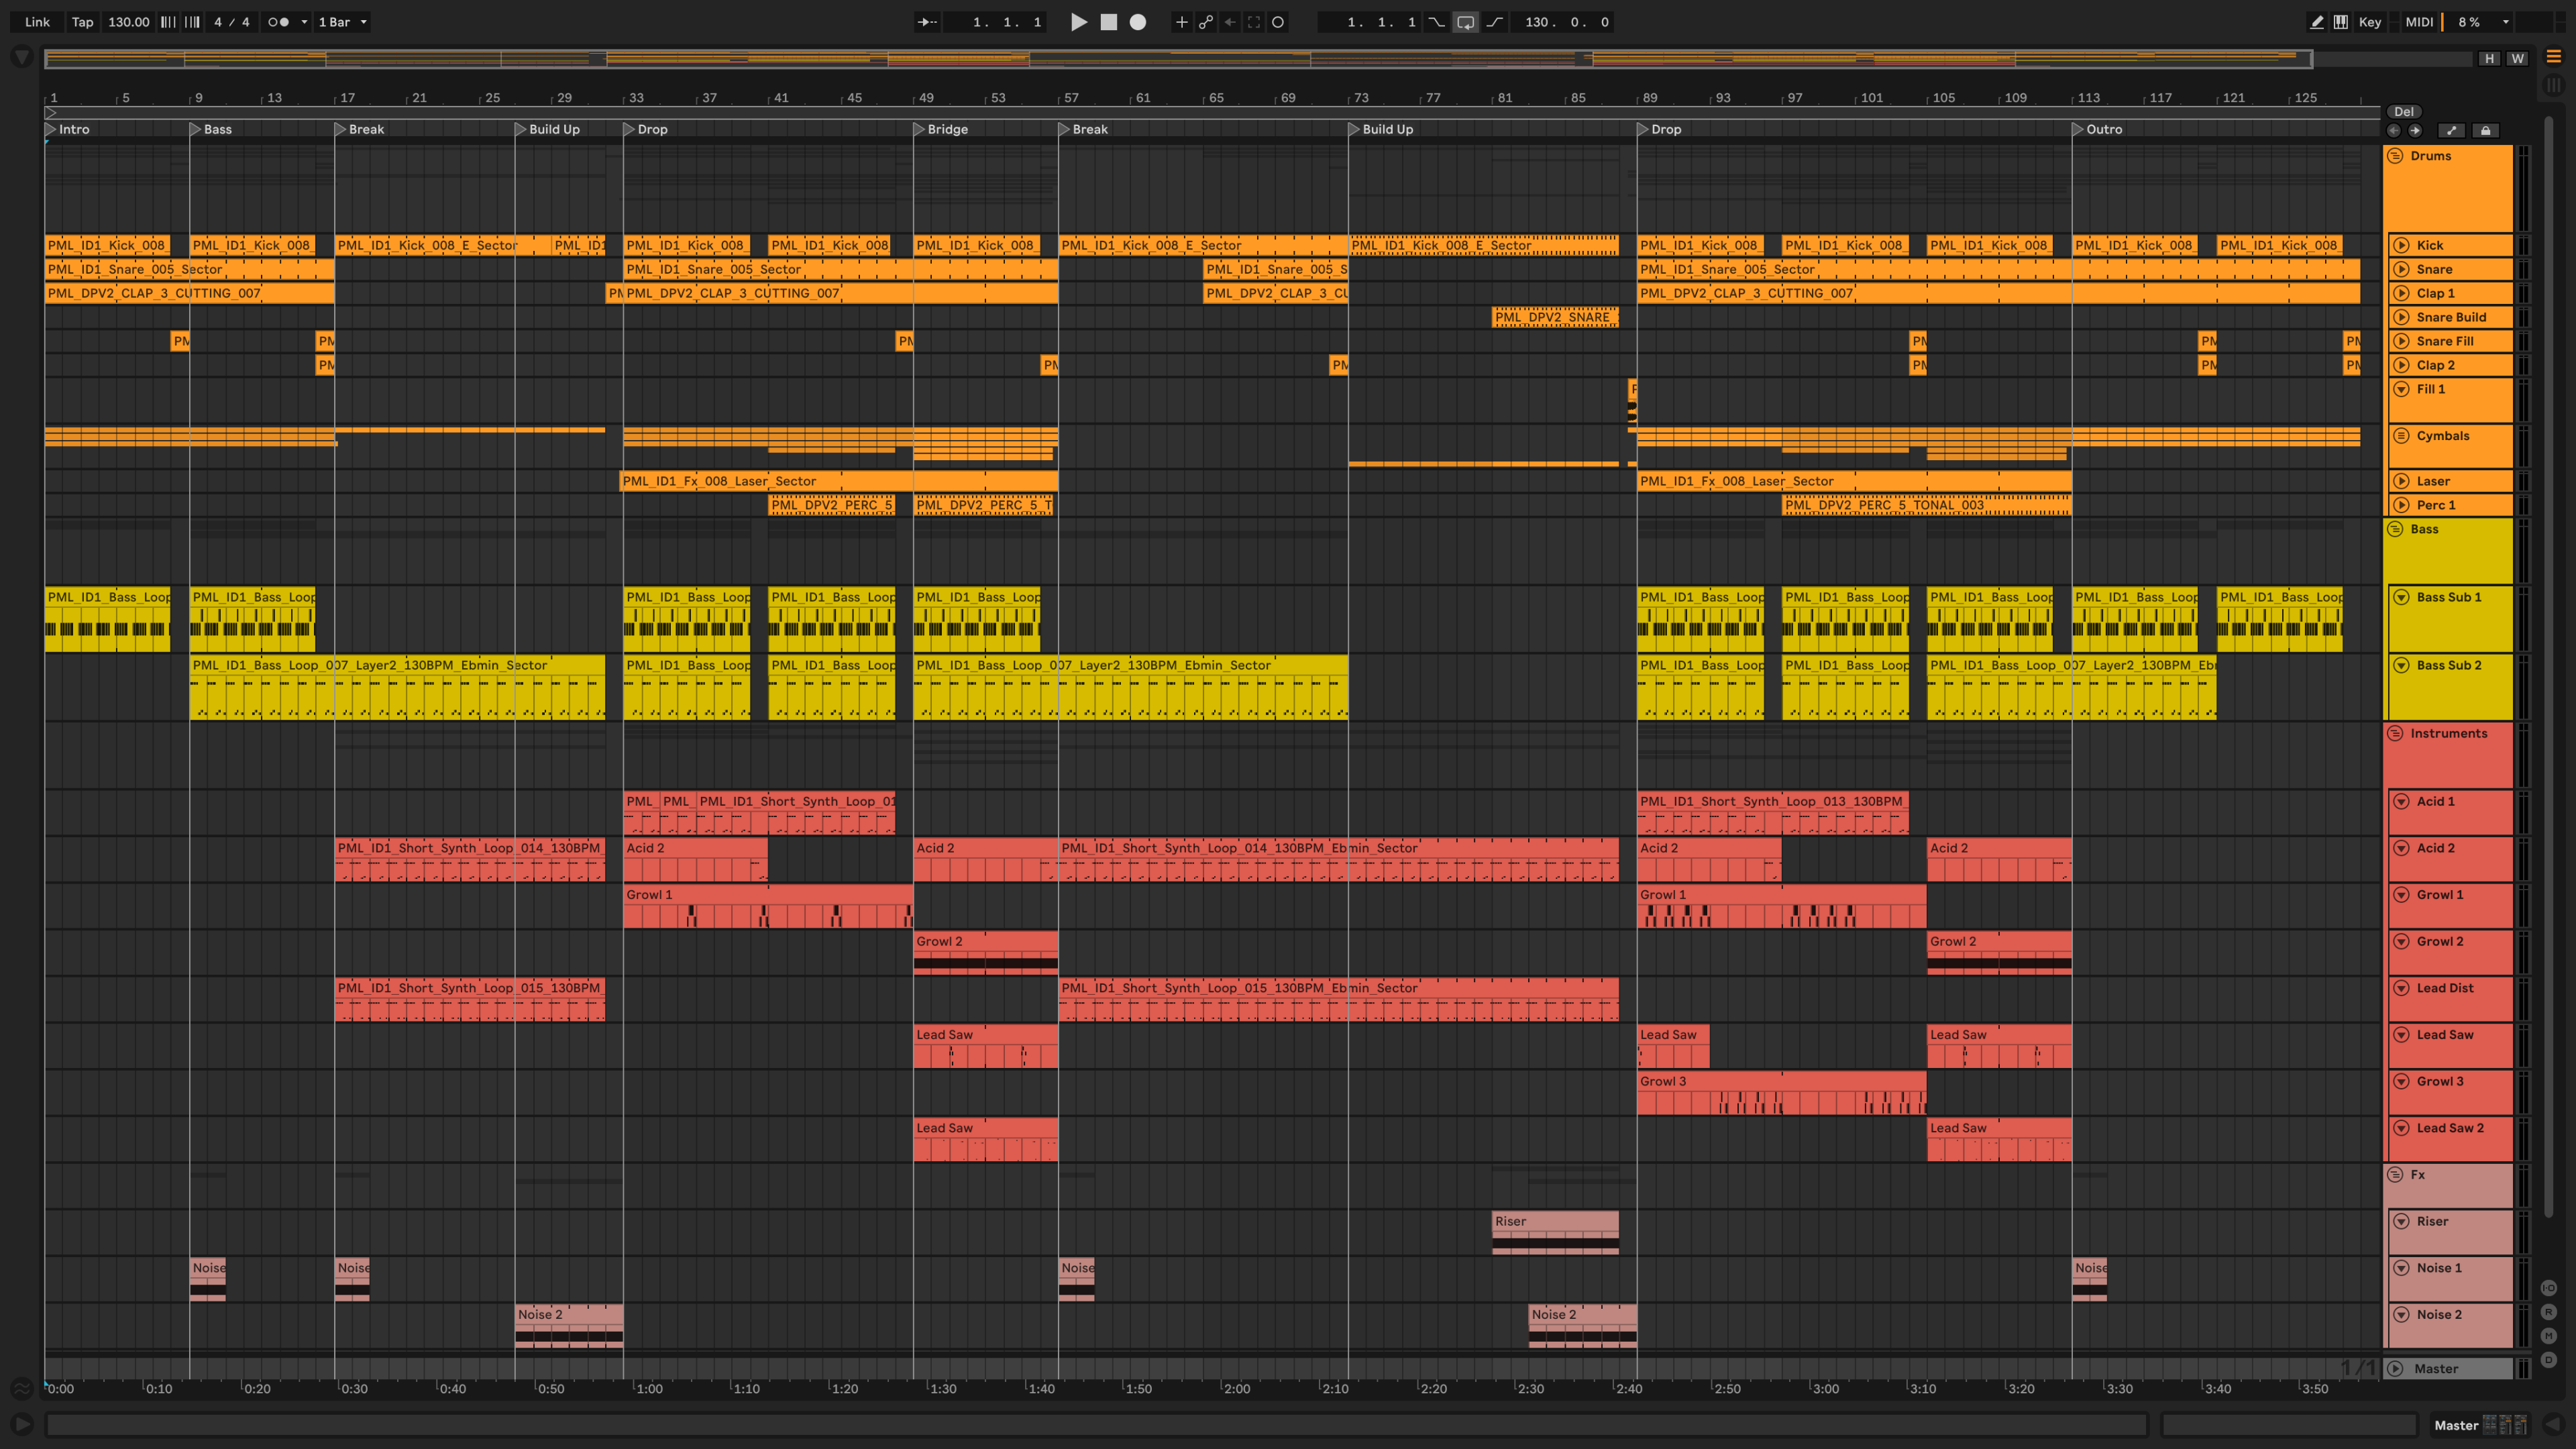Unfold the Snare Build track
The width and height of the screenshot is (2576, 1449).
[x=2401, y=317]
